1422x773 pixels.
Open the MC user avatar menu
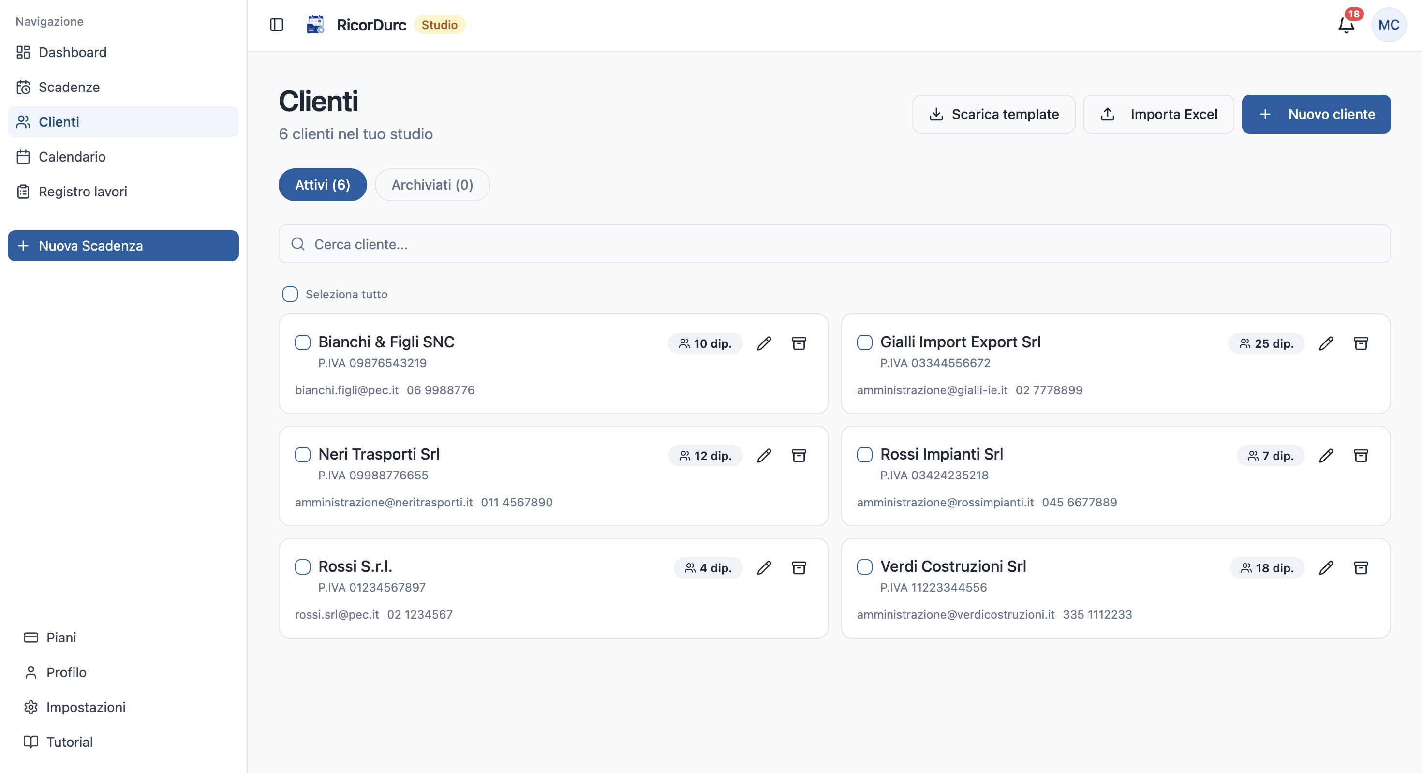(x=1389, y=25)
